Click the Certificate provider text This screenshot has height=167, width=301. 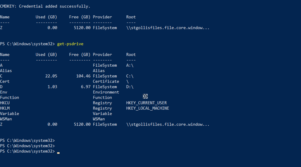coord(106,81)
